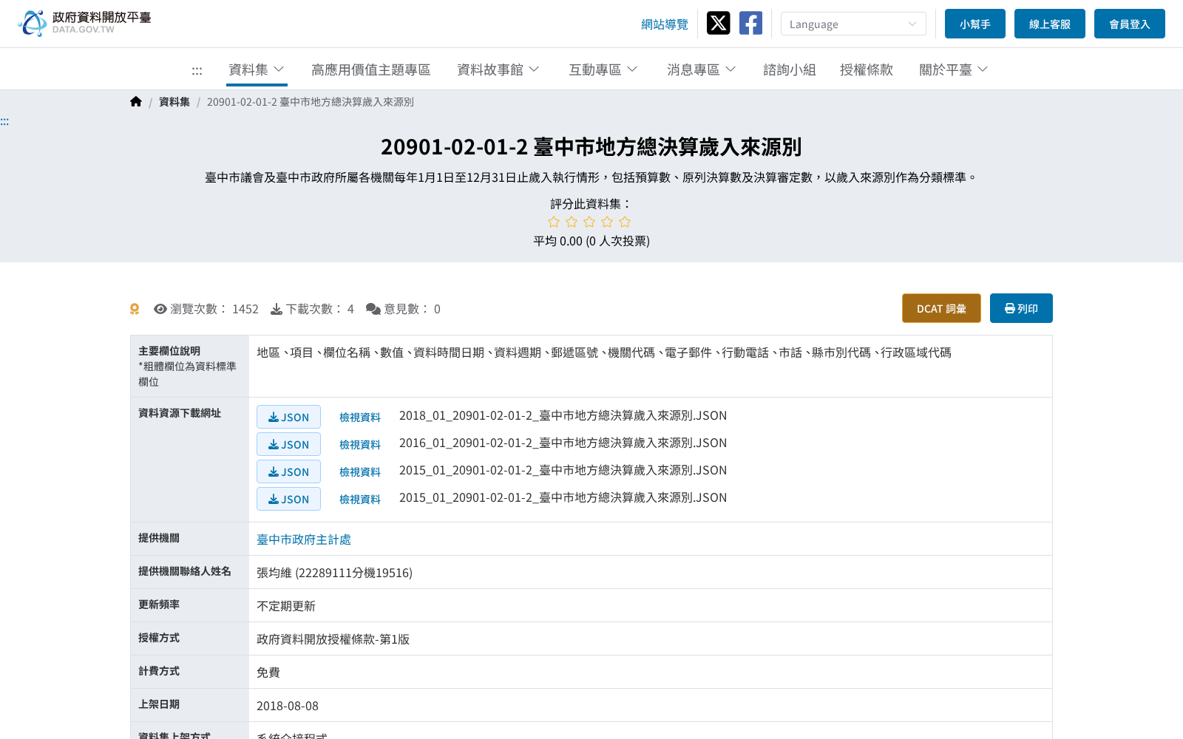This screenshot has width=1183, height=739.
Task: Open 諮詢小組 menu item
Action: pos(790,69)
